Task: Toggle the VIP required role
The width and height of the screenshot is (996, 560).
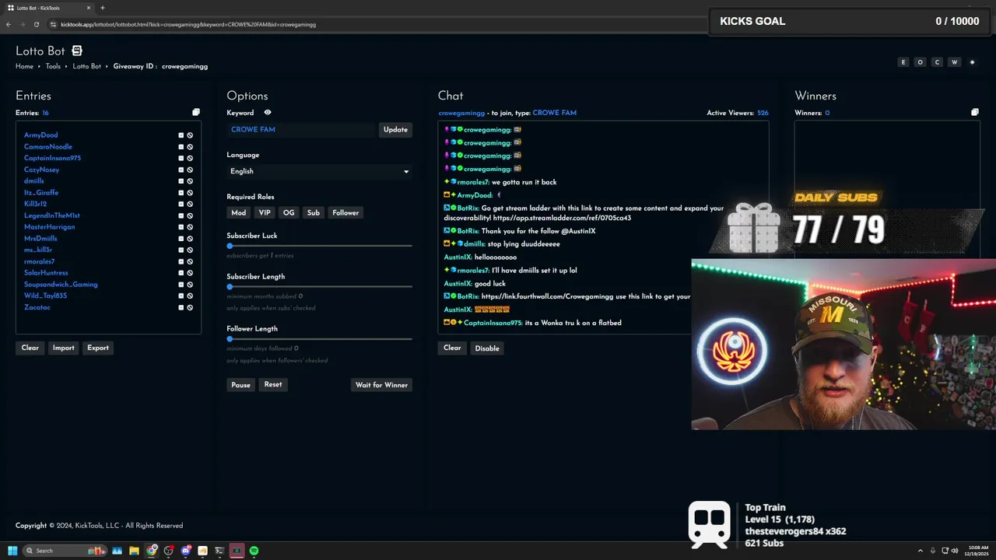Action: [x=265, y=212]
